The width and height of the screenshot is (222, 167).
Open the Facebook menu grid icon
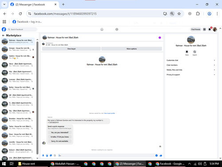coord(204,29)
